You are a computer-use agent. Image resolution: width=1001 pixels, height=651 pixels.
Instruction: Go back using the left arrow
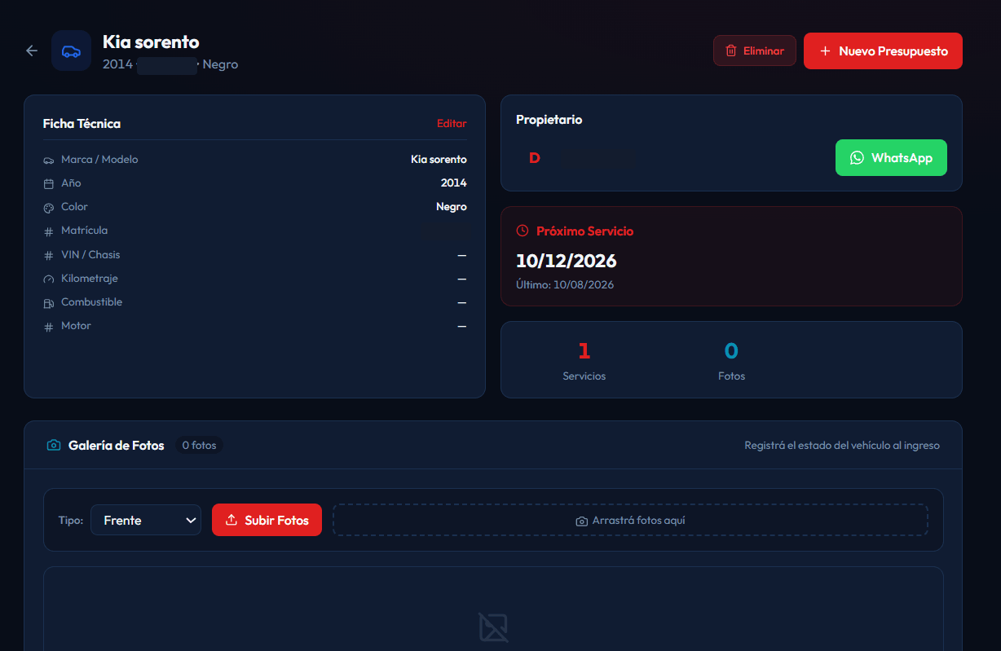coord(32,51)
